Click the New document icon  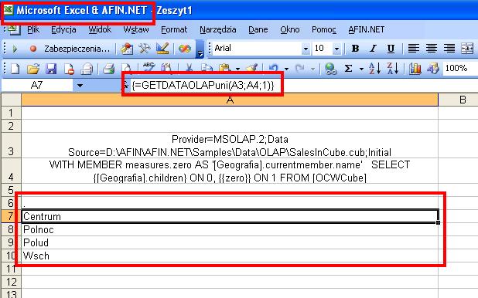[x=15, y=69]
